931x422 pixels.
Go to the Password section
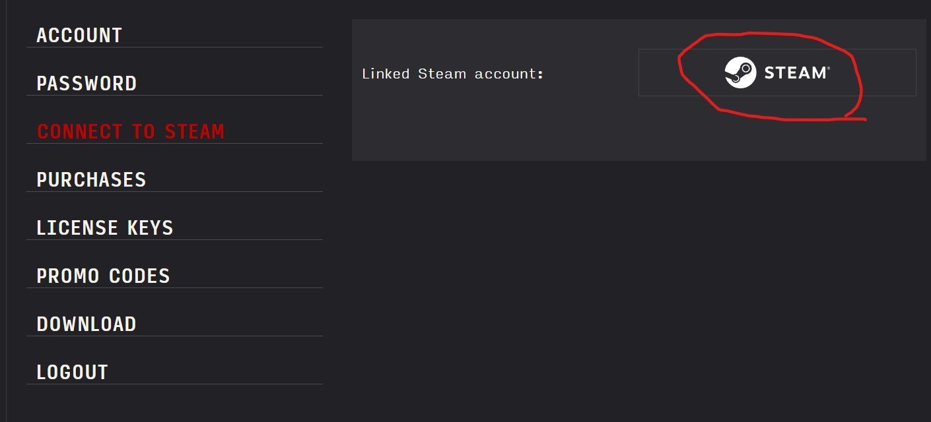(x=86, y=83)
